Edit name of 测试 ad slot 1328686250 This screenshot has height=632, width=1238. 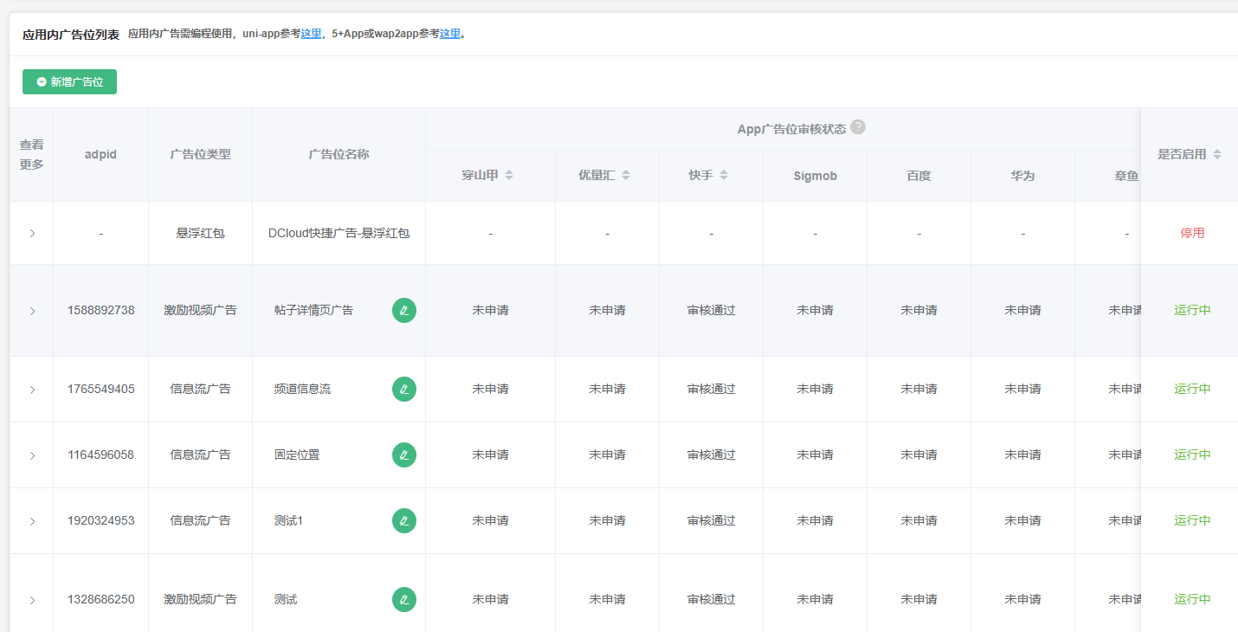pos(404,599)
